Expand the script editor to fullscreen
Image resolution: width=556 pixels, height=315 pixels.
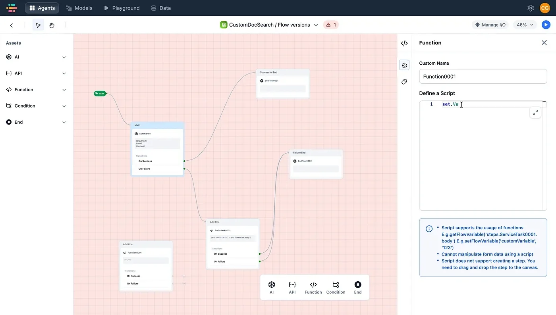click(x=535, y=112)
